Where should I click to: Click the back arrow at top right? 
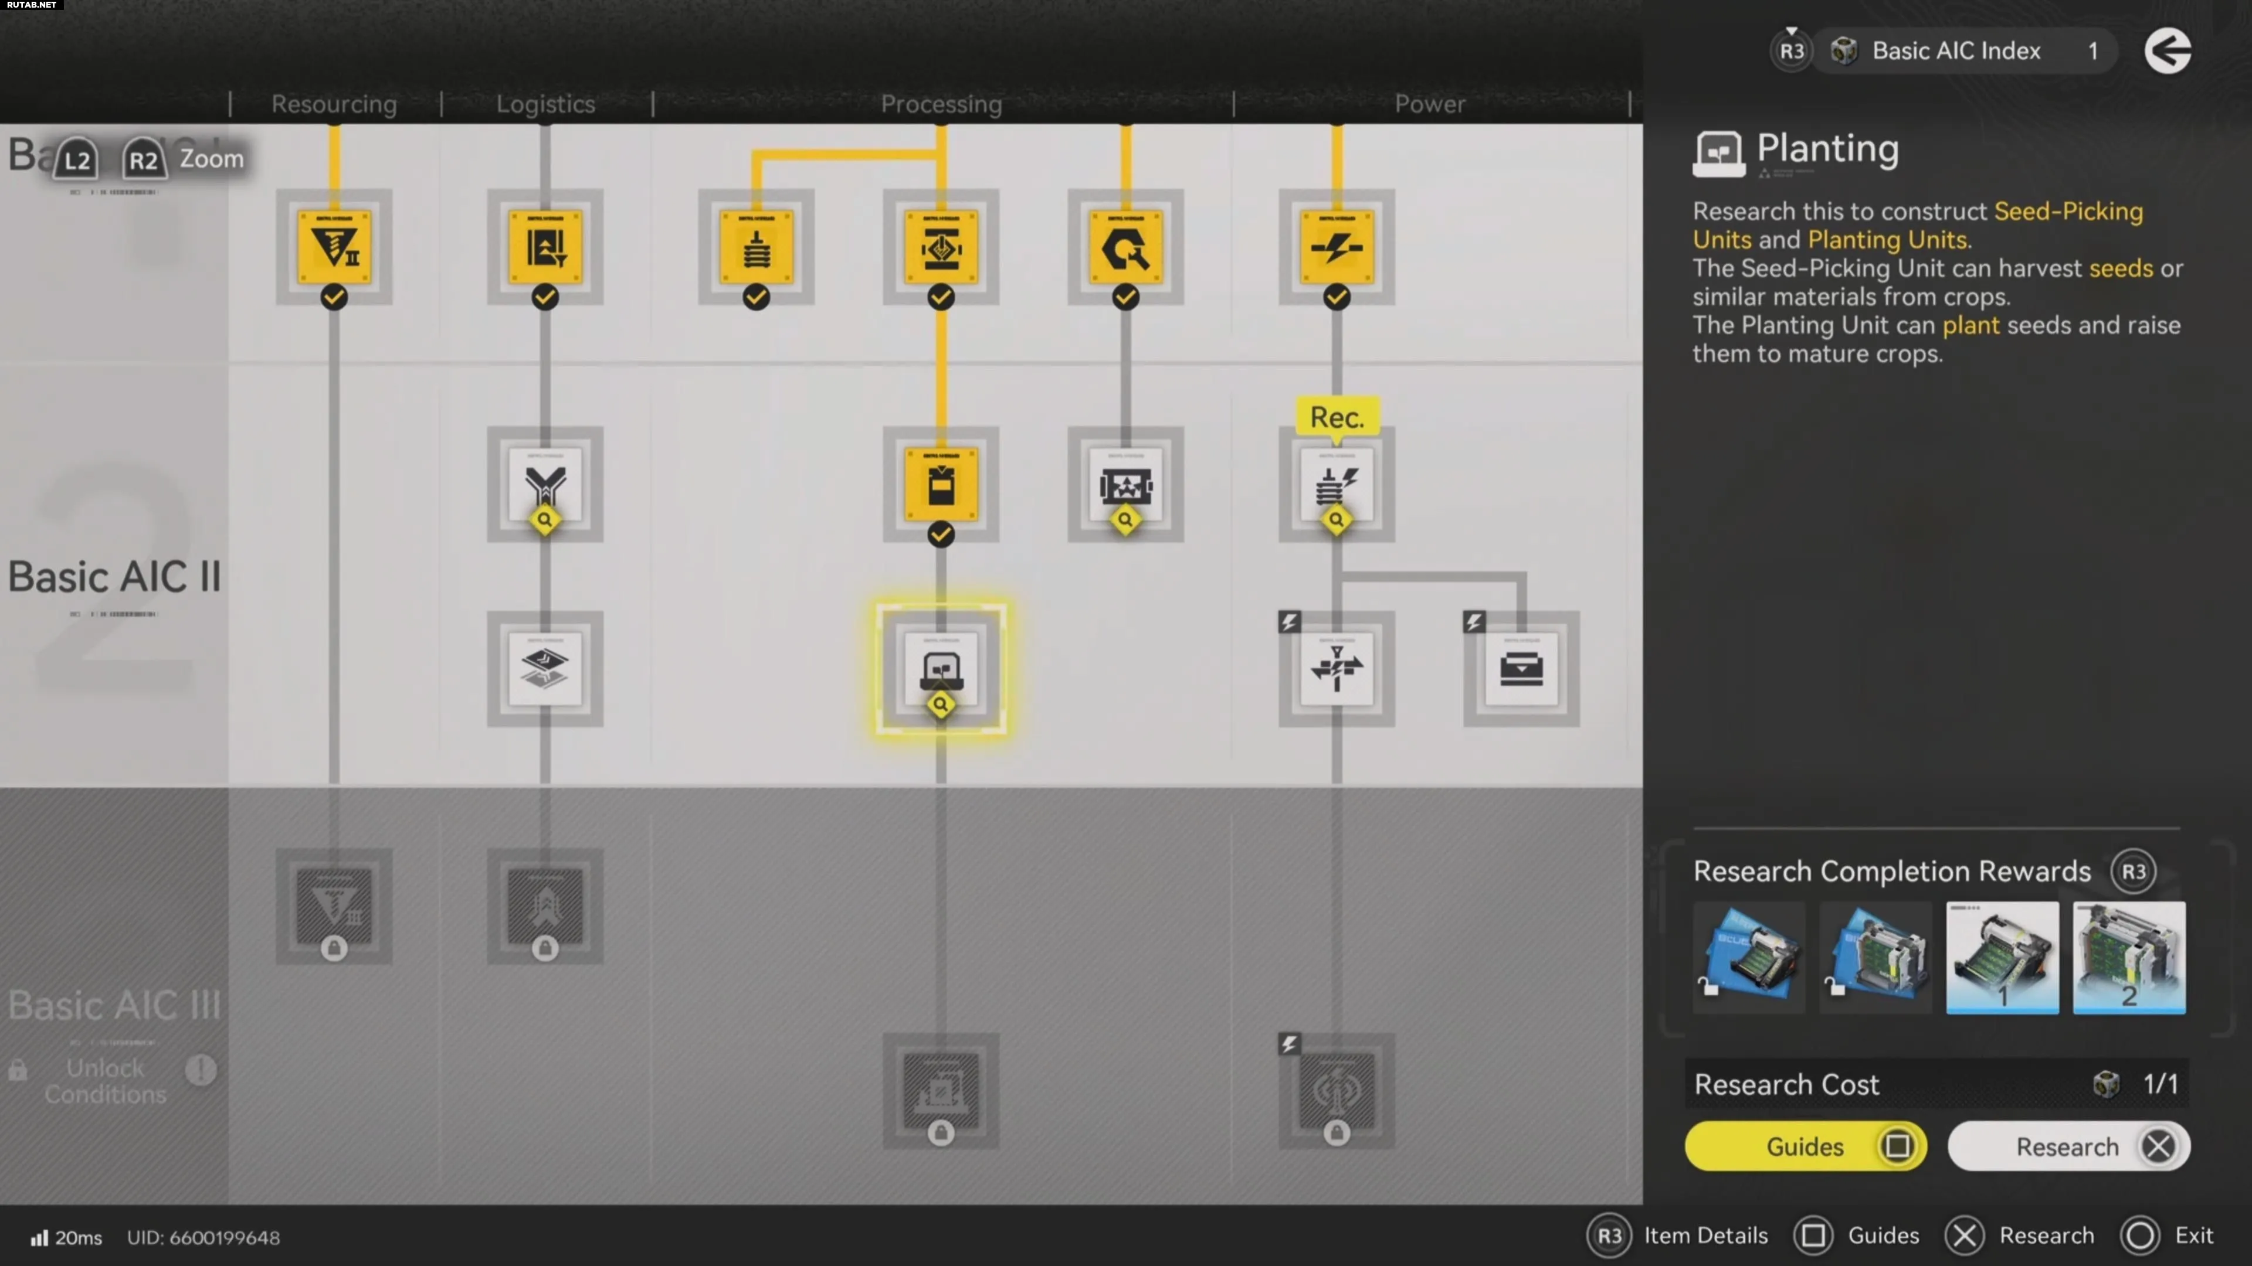coord(2167,50)
